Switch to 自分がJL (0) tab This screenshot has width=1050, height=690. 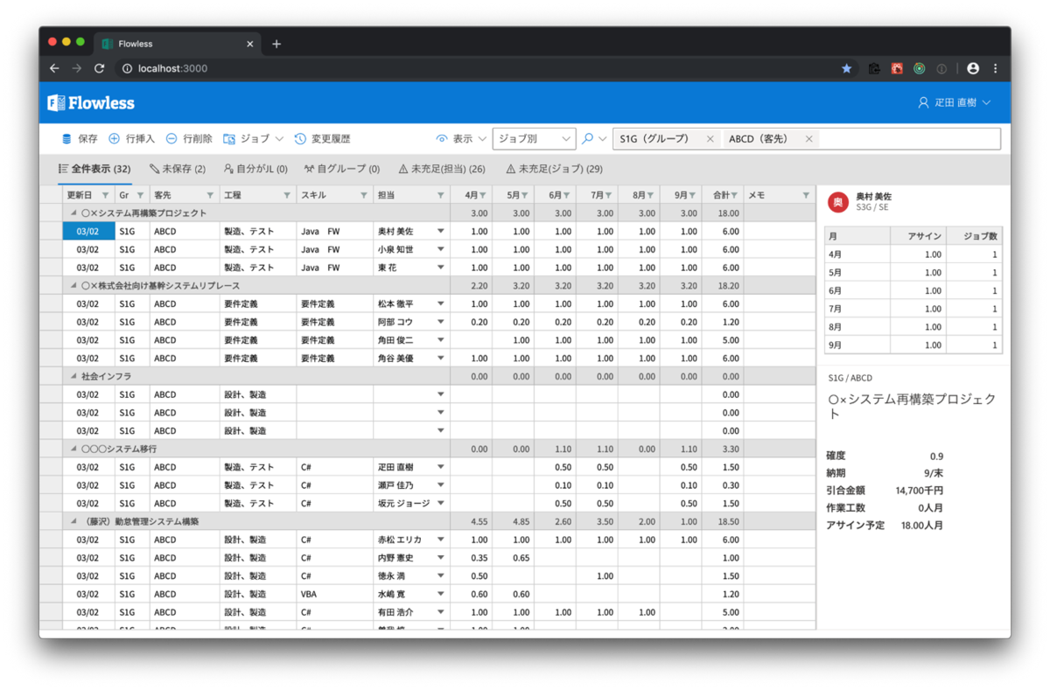255,169
